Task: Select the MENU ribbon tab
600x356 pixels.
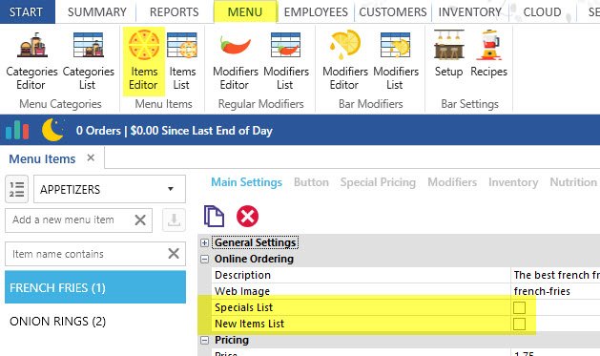Action: pyautogui.click(x=245, y=11)
